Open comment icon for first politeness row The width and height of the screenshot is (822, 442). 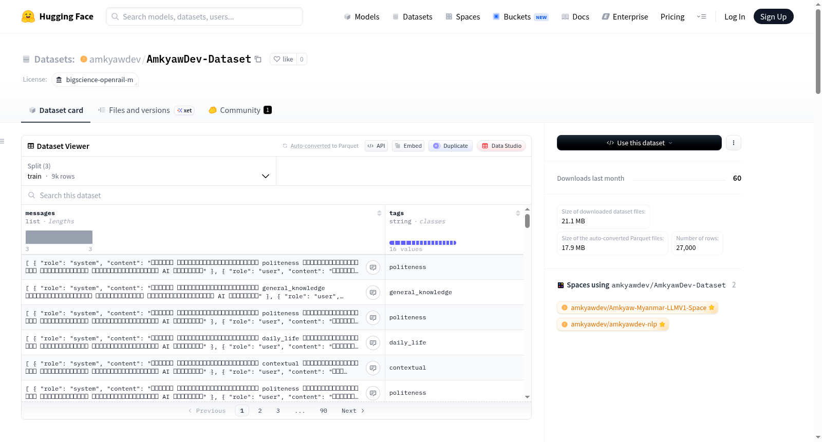pyautogui.click(x=373, y=267)
